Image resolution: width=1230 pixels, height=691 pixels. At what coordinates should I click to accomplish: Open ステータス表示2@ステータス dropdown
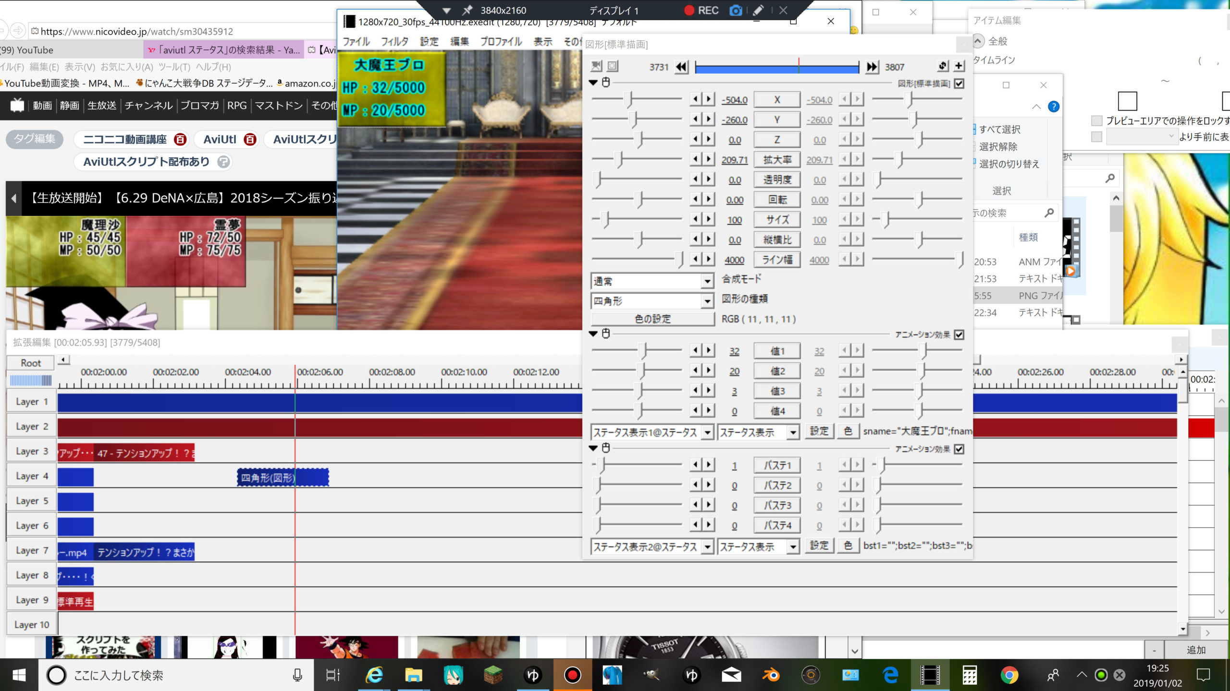pos(652,547)
